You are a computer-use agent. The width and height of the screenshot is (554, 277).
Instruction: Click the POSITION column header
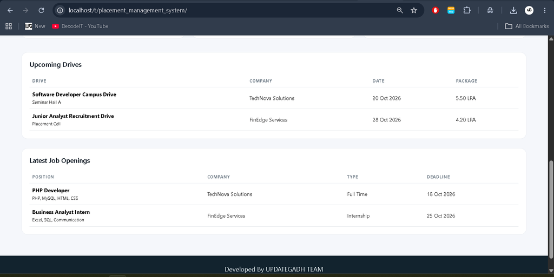[x=43, y=177]
